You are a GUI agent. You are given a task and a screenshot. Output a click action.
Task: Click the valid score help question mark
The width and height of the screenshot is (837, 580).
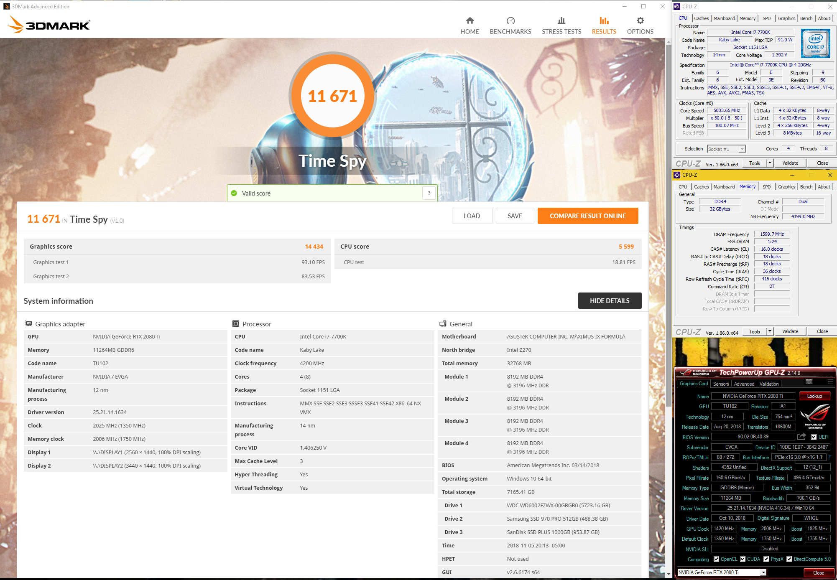pos(429,193)
